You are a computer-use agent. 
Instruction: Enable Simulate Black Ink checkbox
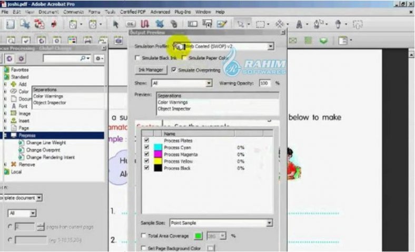click(137, 58)
